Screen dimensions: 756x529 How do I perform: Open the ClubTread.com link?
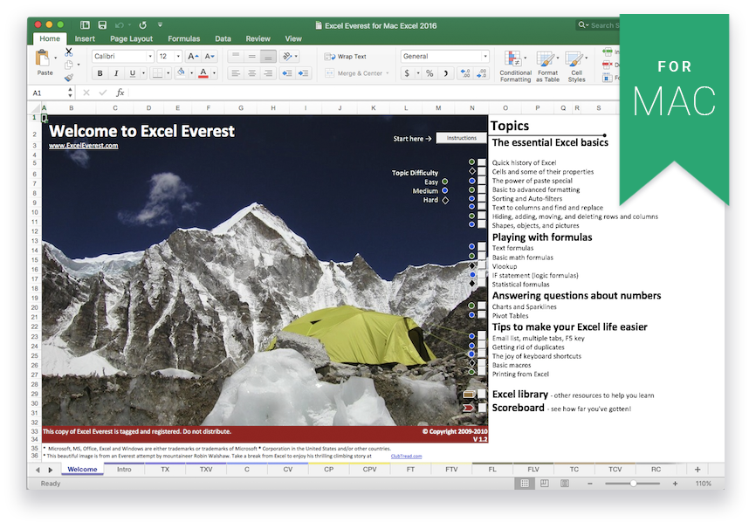[x=407, y=457]
